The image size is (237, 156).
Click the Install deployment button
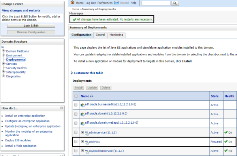click(x=79, y=88)
